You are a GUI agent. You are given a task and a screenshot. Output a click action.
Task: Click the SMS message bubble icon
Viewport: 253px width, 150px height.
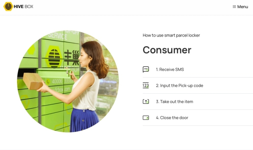coord(146,69)
